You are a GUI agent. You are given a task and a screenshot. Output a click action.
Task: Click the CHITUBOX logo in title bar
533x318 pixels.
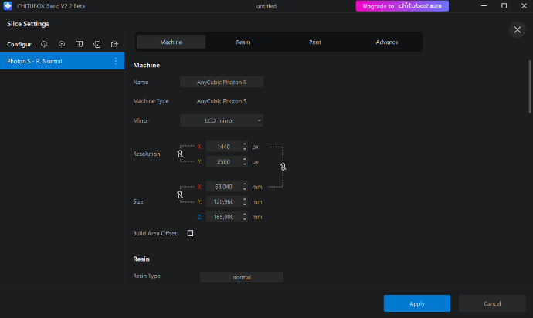7,6
